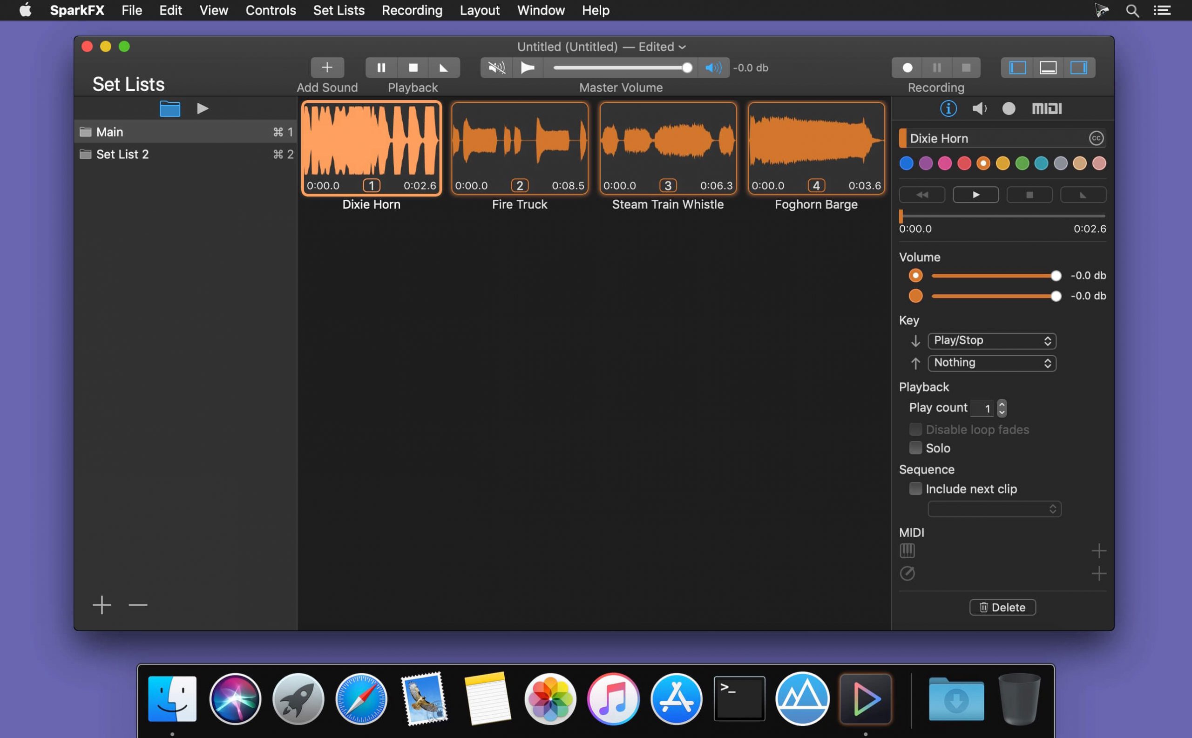
Task: Add a MIDI keyboard note mapping
Action: pos(1098,550)
